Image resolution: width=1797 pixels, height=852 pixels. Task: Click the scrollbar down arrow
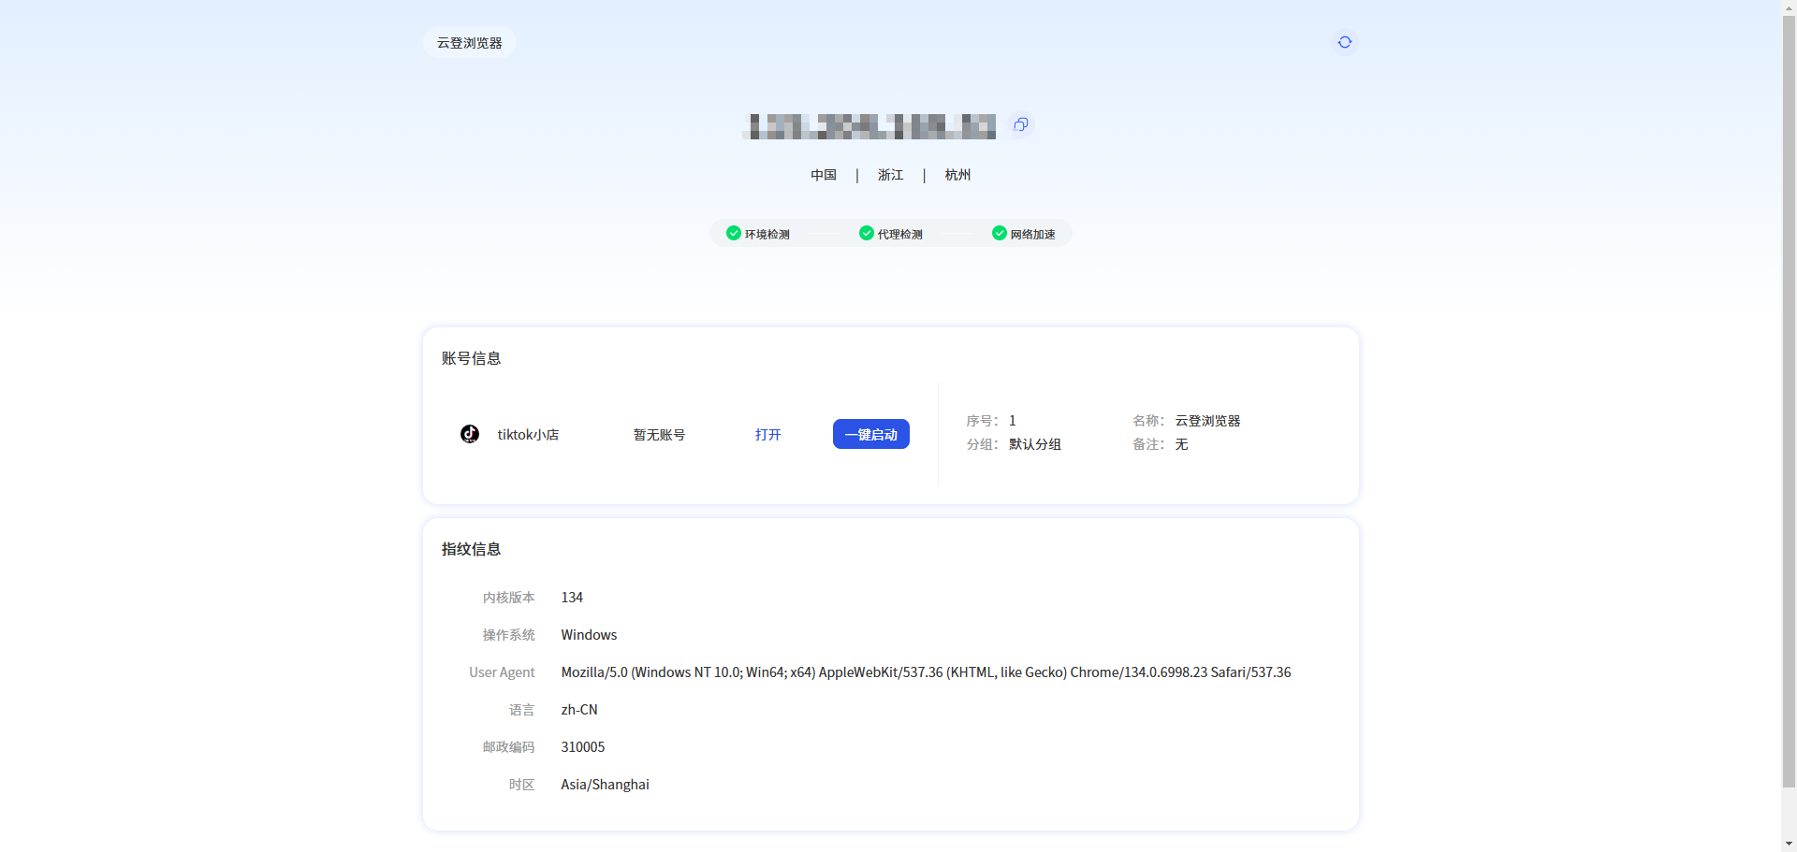[1789, 843]
